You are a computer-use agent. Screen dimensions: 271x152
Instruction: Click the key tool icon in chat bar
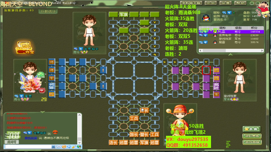74,147
